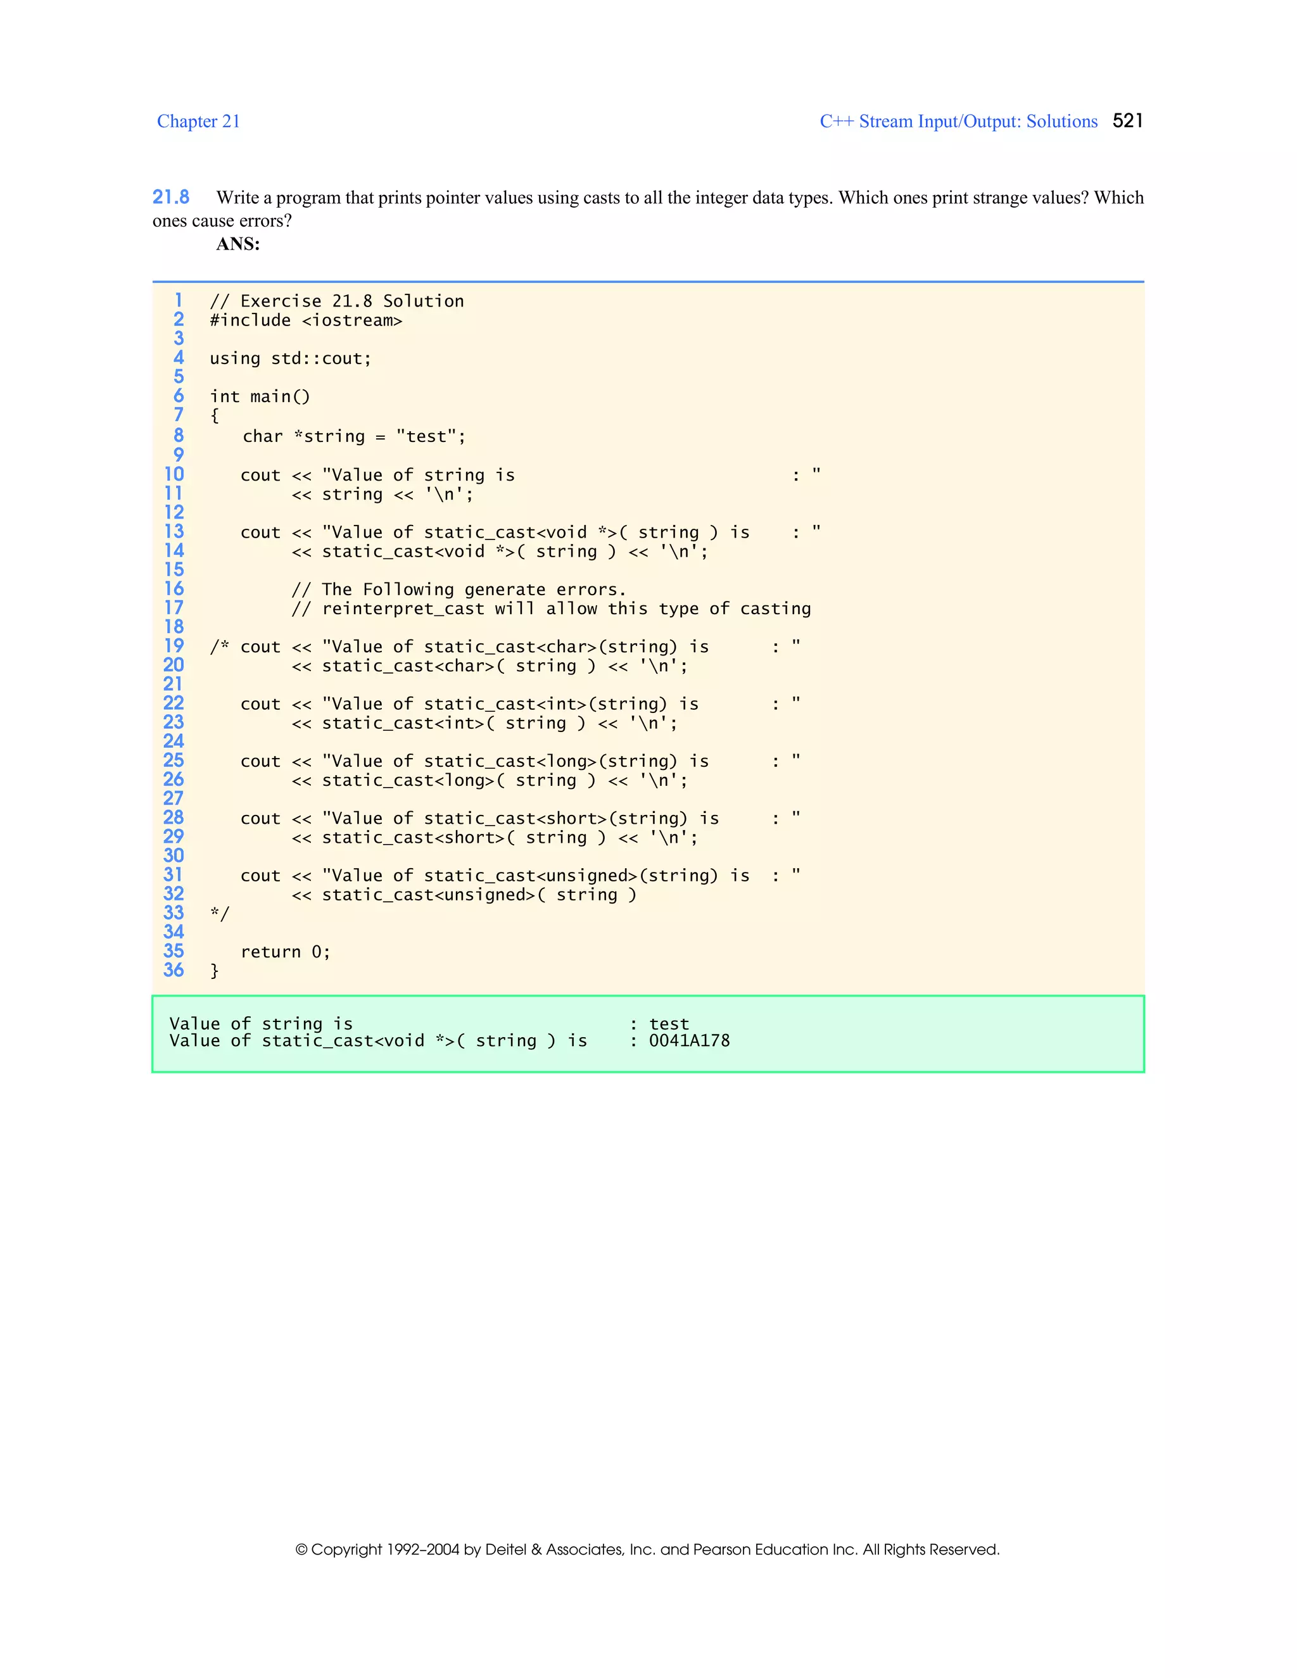Click line 20 '<< static_cast<char>( string )'
1297x1678 pixels.
pyautogui.click(x=490, y=666)
